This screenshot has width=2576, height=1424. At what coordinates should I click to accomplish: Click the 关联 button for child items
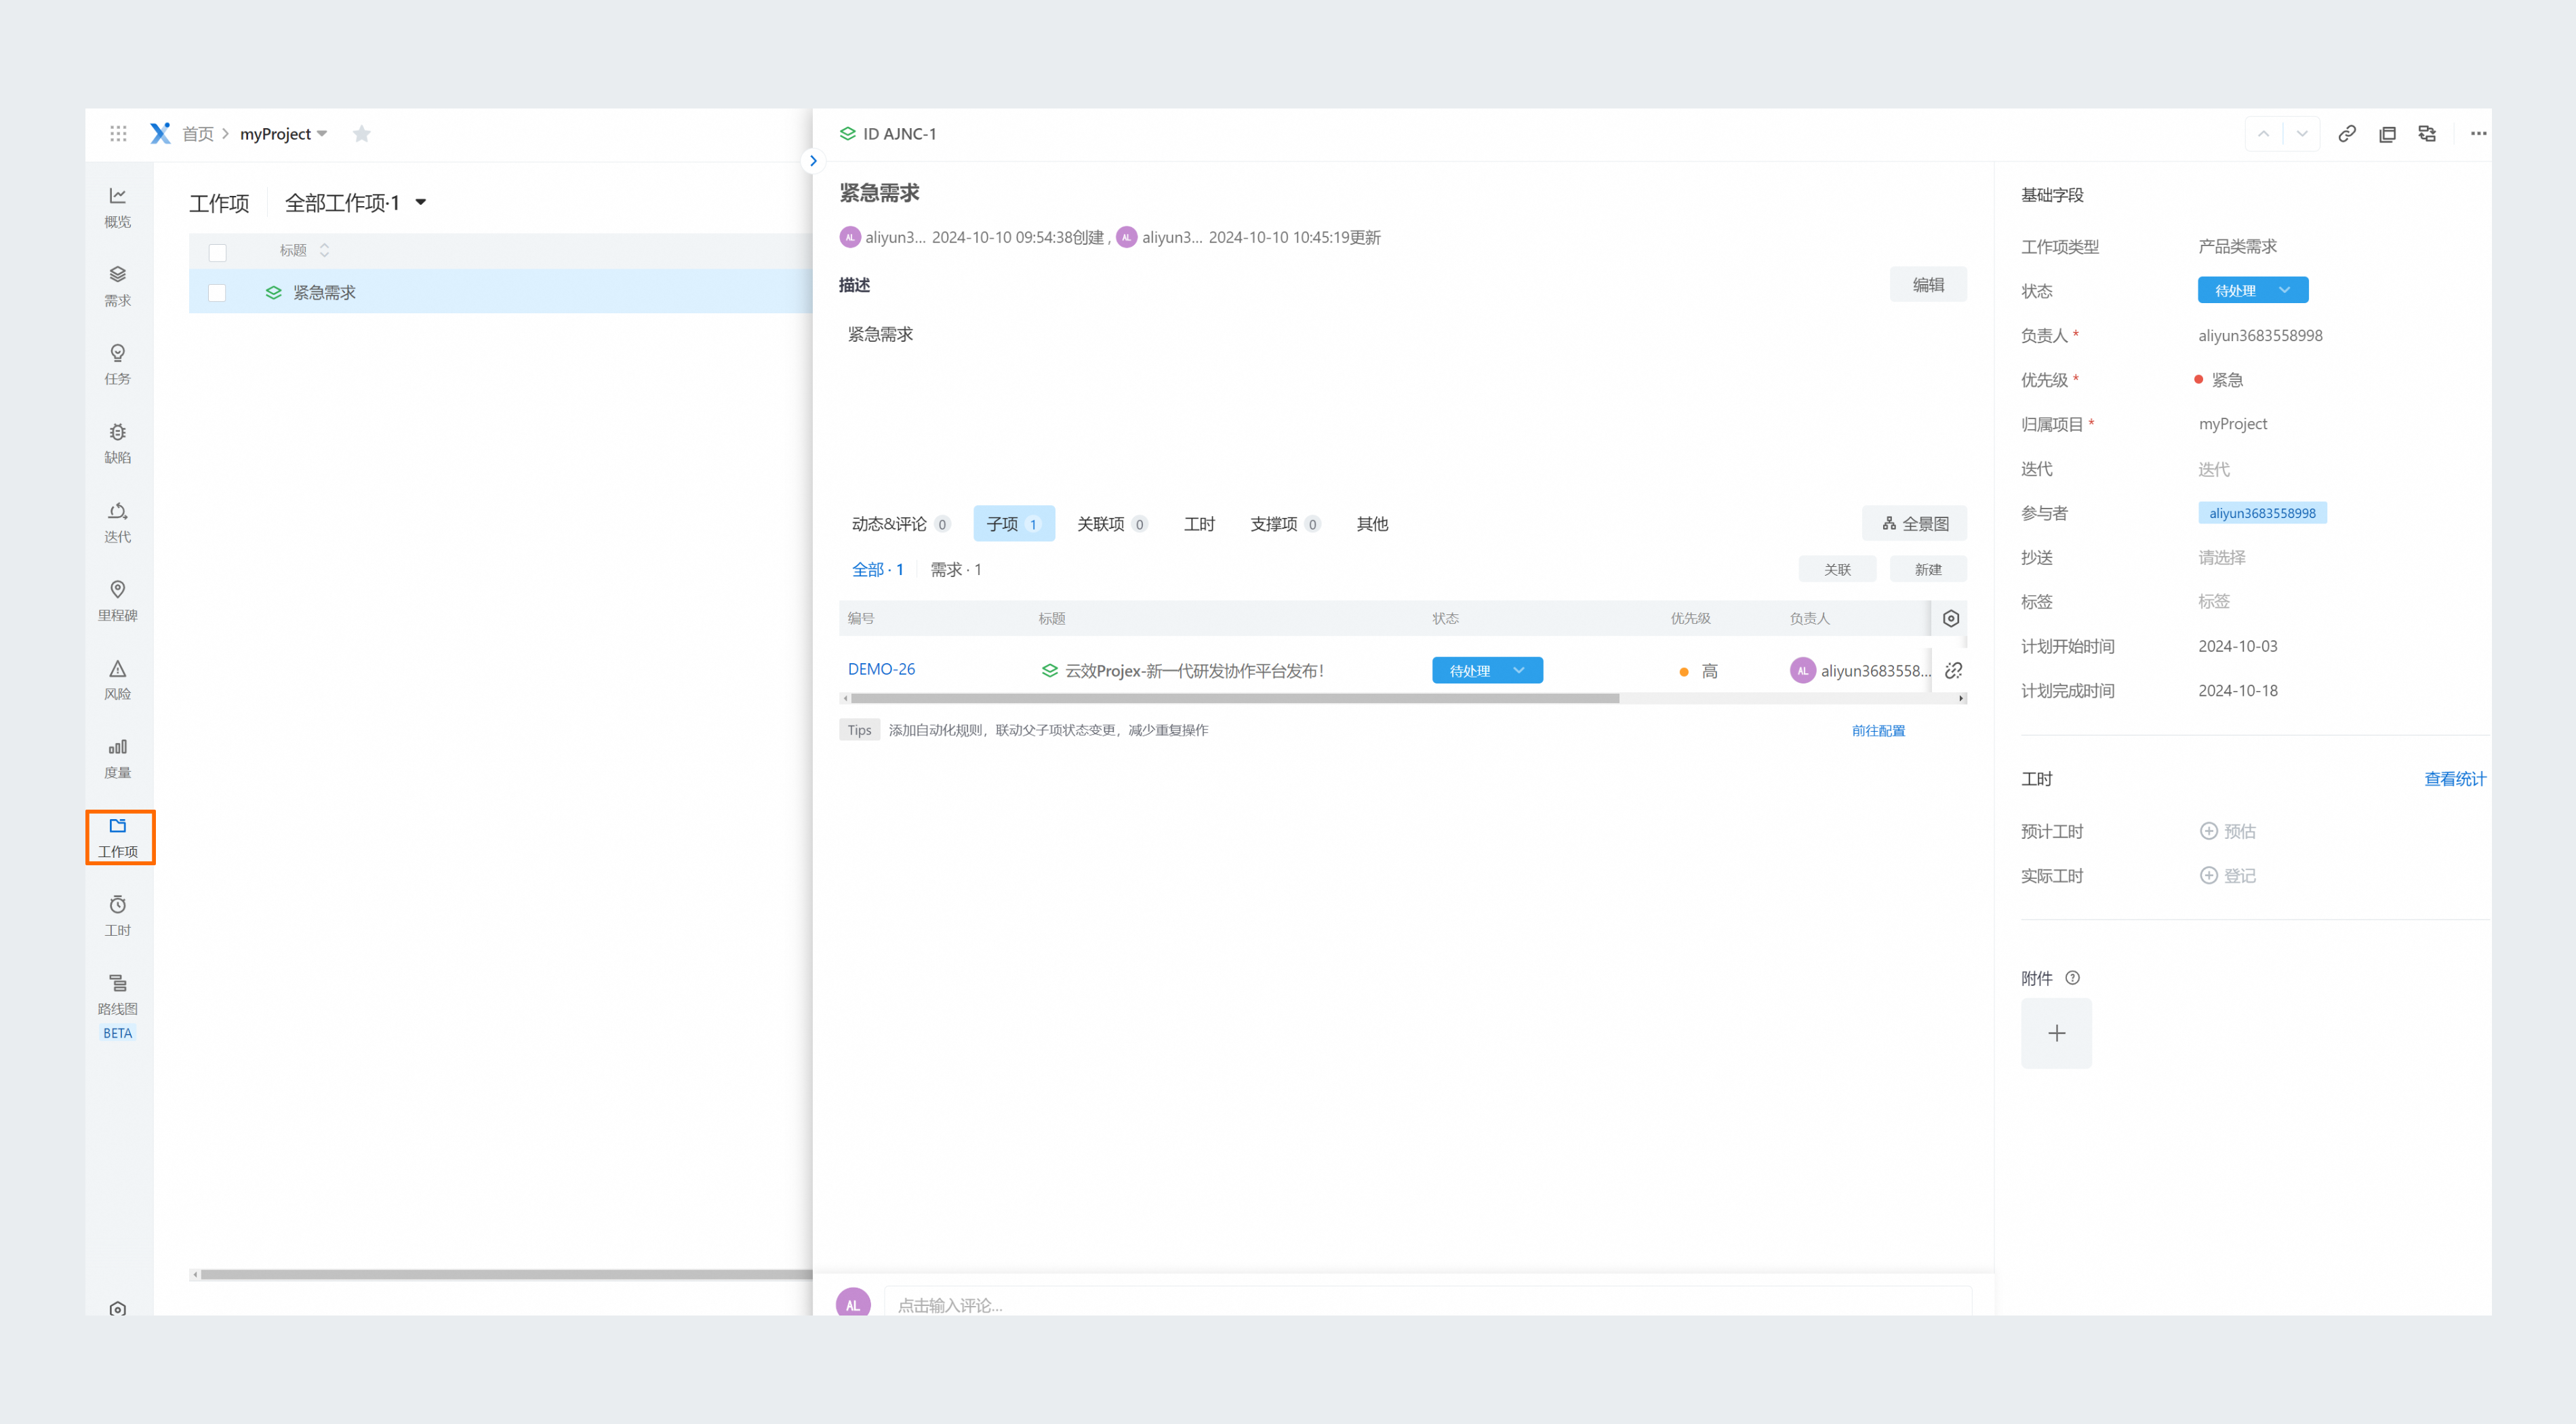[x=1837, y=569]
